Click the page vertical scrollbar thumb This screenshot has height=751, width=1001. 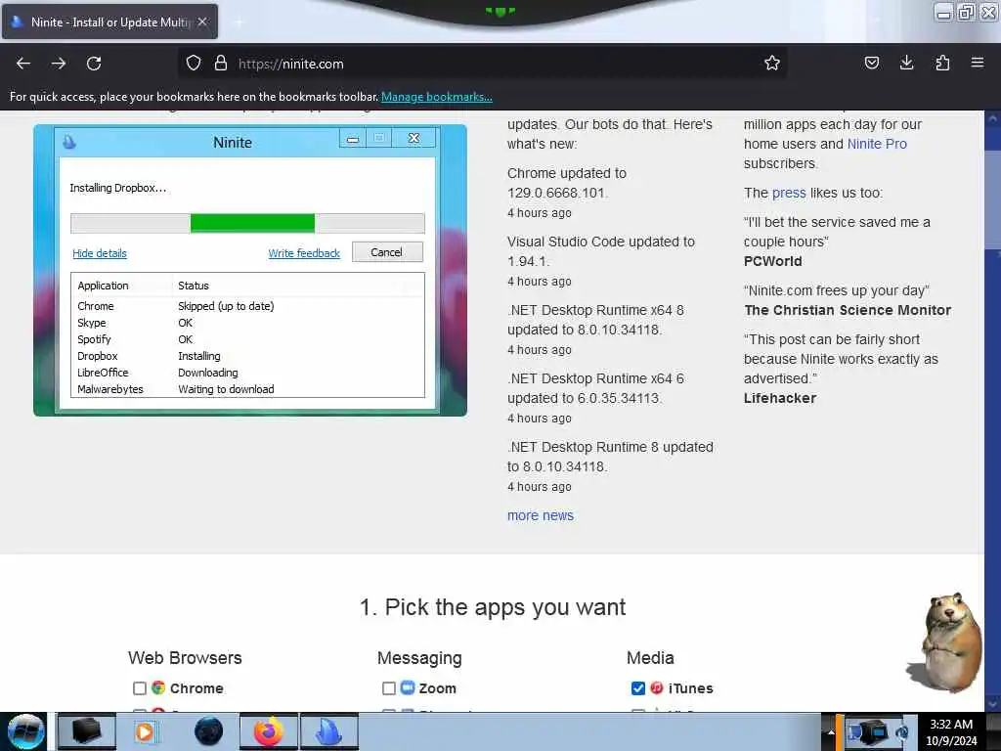click(x=992, y=198)
